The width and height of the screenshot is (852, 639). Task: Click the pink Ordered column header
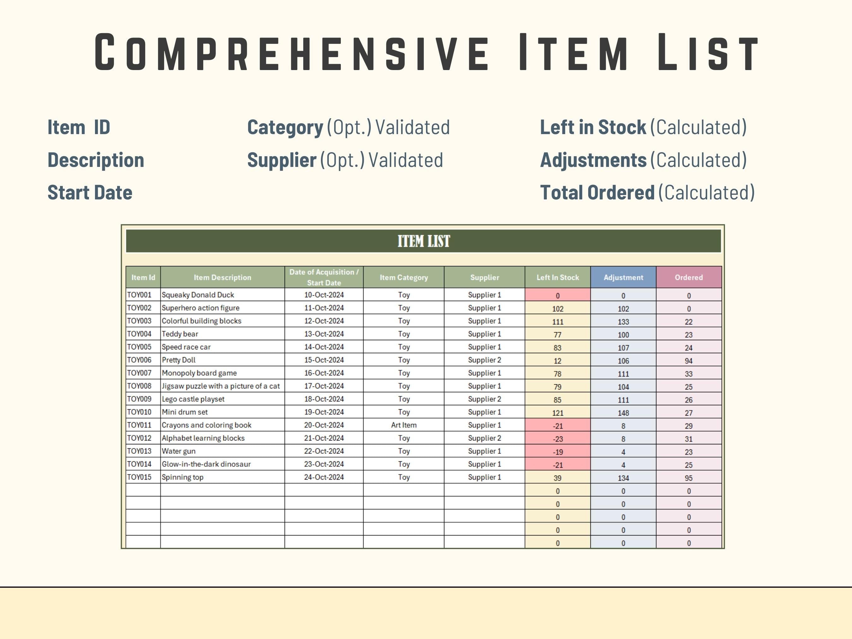click(x=688, y=277)
